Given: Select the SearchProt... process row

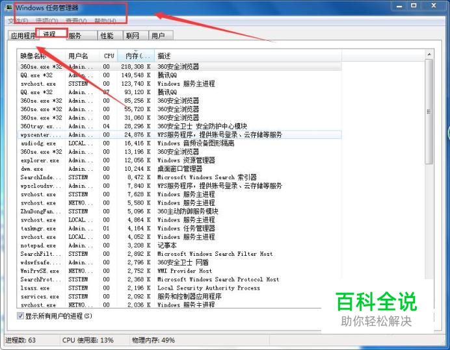Looking at the screenshot, I should [179, 279].
